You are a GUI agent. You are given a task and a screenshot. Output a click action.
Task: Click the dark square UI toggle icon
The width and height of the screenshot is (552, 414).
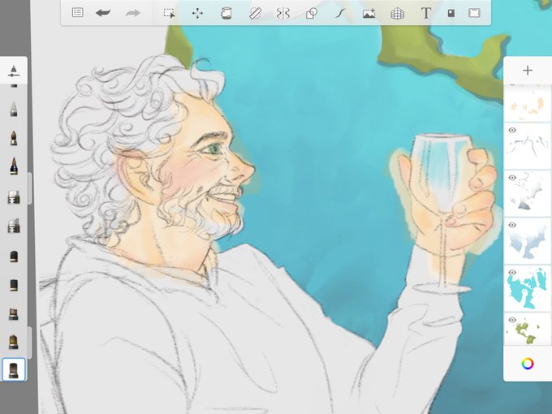451,13
